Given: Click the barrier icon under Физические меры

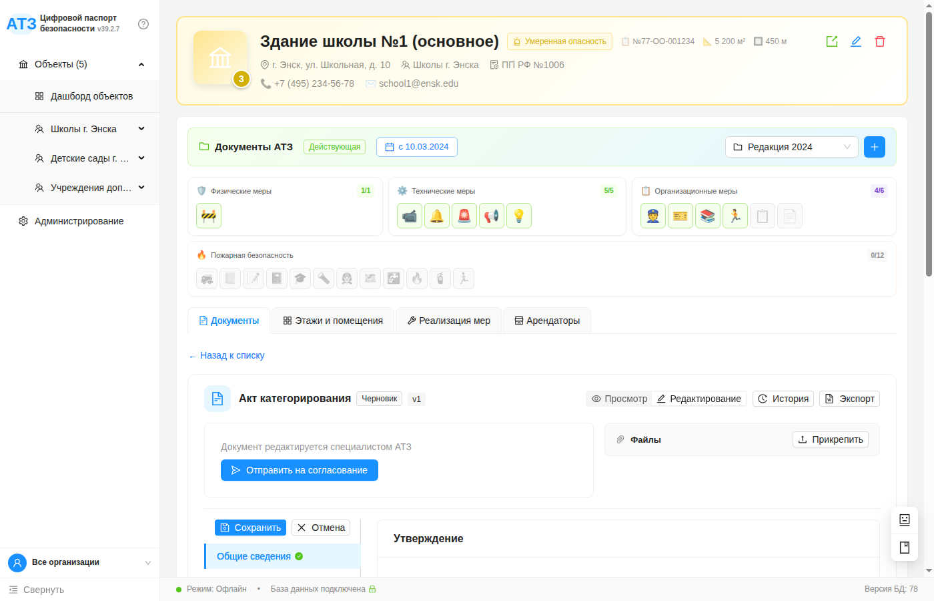Looking at the screenshot, I should point(208,215).
